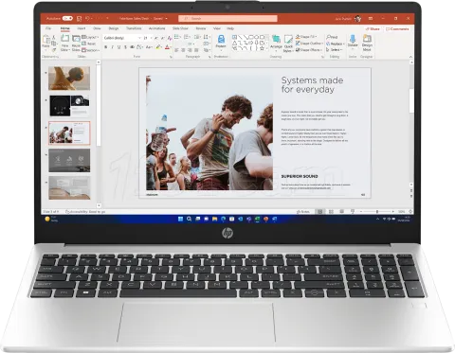Open the Shape Outline dropdown

point(309,44)
